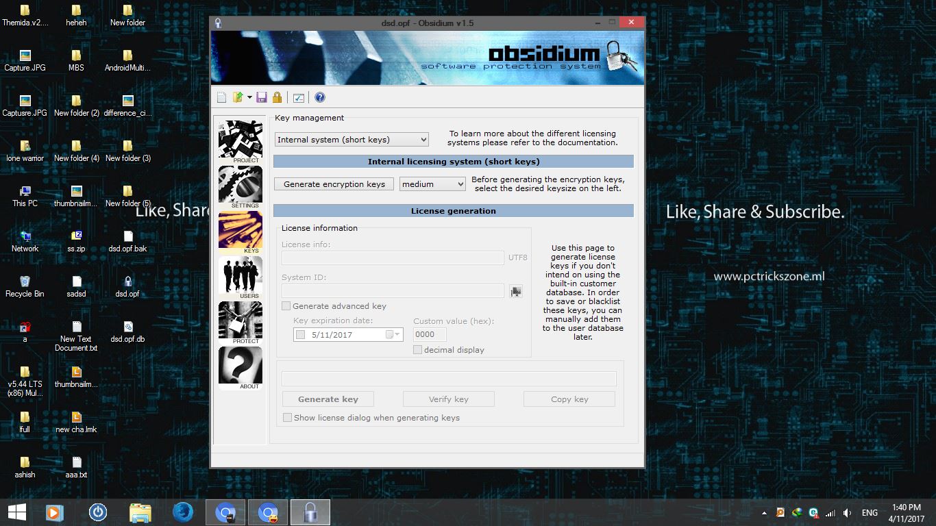Show hidden tray icons arrow
The image size is (936, 526).
[765, 513]
